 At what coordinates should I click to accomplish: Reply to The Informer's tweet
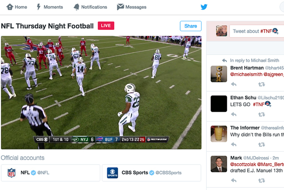(x=233, y=145)
